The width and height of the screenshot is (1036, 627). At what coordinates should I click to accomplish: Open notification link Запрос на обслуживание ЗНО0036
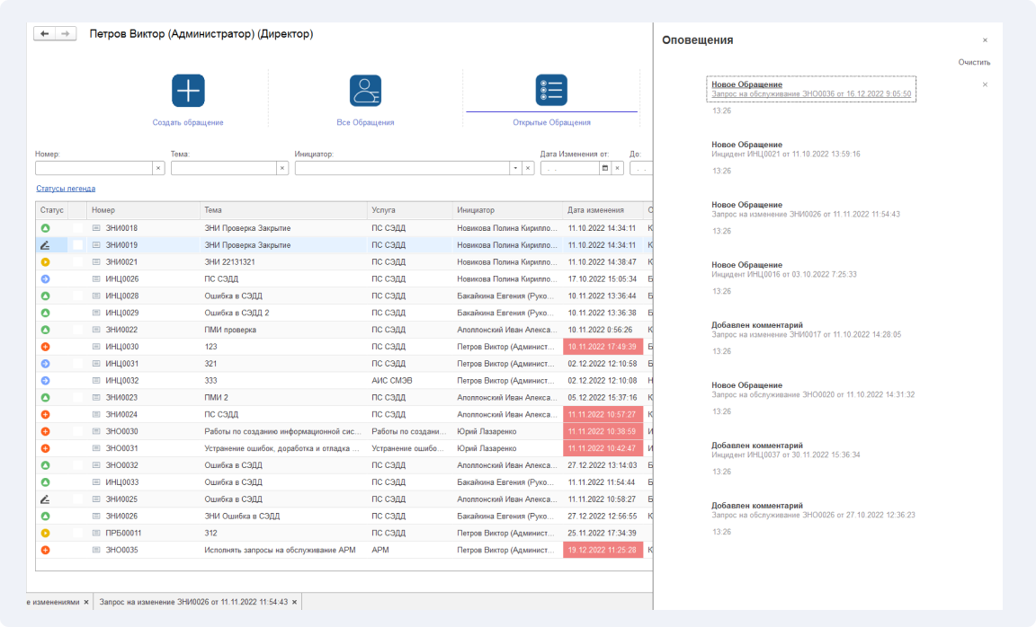pos(810,94)
